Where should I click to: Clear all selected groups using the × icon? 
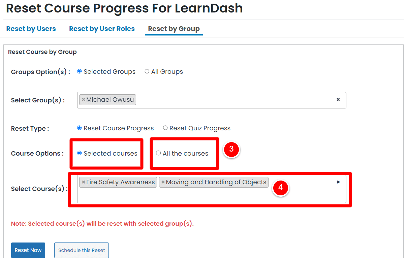click(338, 99)
